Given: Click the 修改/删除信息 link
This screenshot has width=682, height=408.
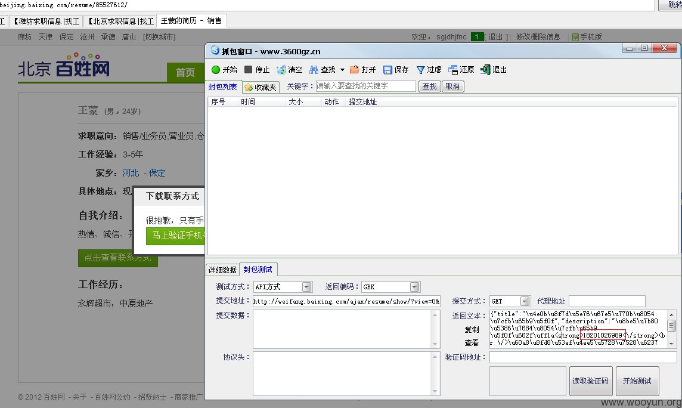Looking at the screenshot, I should pyautogui.click(x=538, y=37).
